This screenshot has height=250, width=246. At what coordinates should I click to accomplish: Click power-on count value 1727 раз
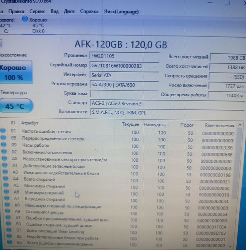(227, 86)
